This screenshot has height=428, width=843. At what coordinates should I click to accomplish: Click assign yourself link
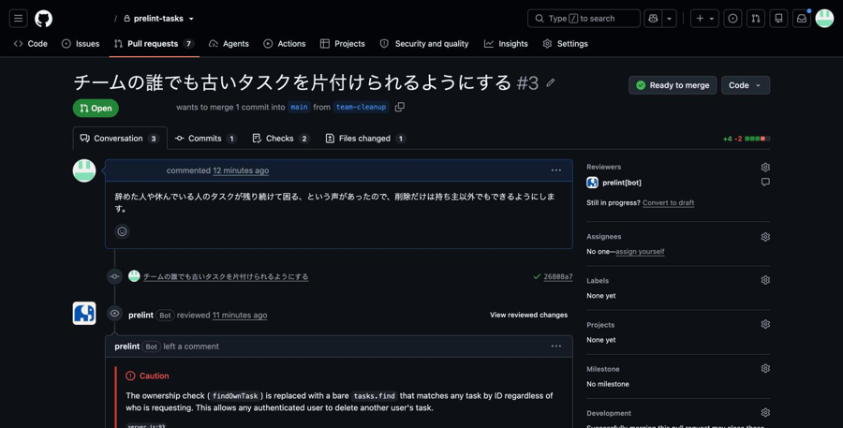[640, 251]
